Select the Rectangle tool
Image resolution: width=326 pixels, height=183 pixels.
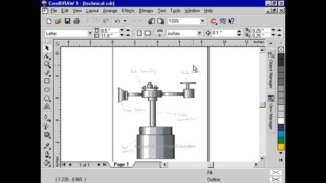click(47, 81)
